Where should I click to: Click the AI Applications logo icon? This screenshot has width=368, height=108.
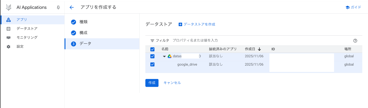click(9, 7)
